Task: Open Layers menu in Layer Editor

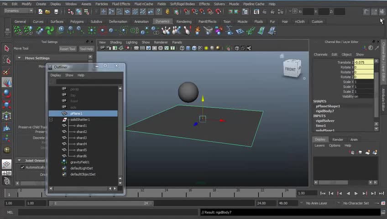Action: click(x=319, y=146)
